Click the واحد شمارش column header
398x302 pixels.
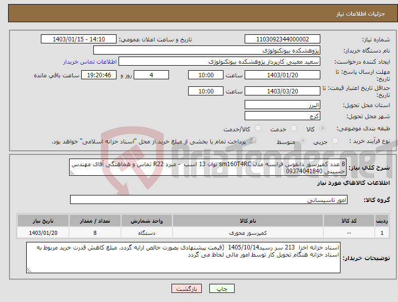(147, 221)
